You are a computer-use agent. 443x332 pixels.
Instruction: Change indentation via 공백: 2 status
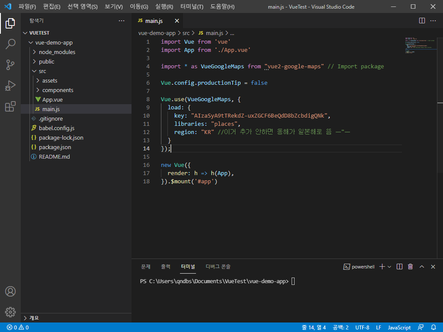click(x=340, y=328)
